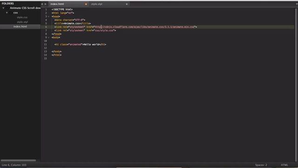Collapse the css folder arrow
298x168 pixels.
(7, 13)
